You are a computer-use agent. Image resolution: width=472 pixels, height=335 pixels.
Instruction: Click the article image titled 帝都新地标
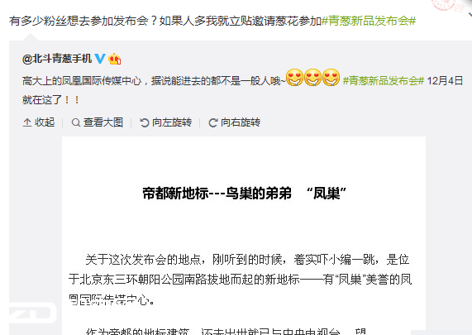(244, 236)
